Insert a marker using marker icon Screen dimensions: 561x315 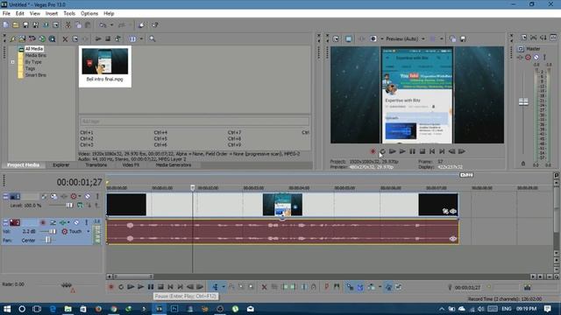pos(327,287)
